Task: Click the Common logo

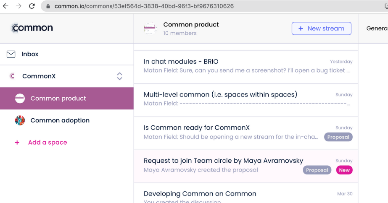Action: [x=32, y=28]
